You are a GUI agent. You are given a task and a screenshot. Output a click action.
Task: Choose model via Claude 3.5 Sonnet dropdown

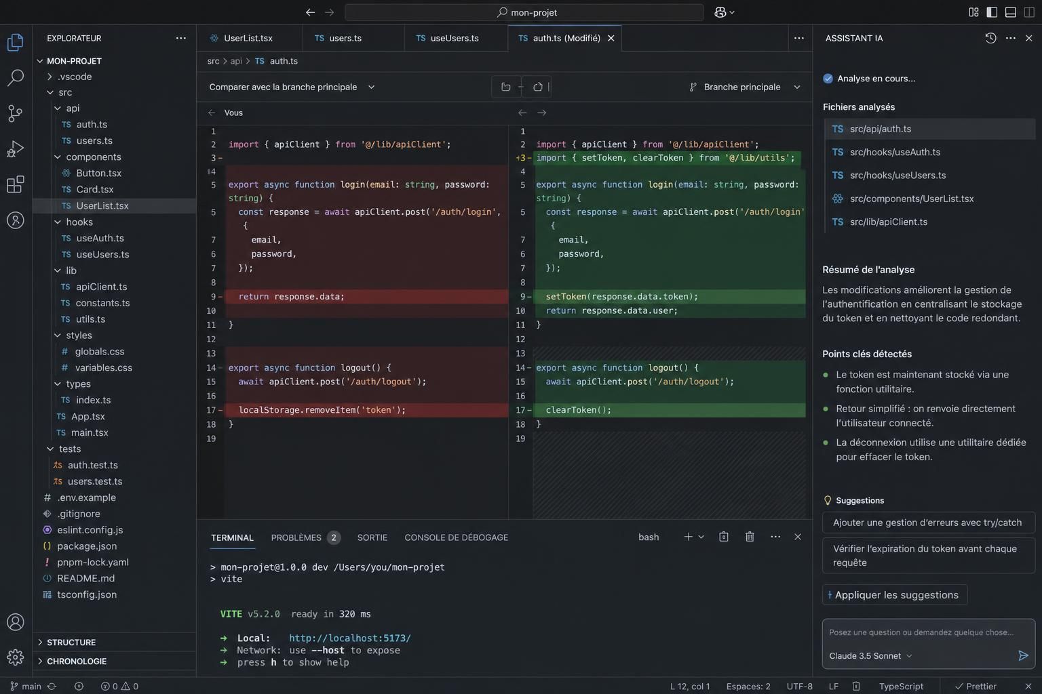(870, 655)
